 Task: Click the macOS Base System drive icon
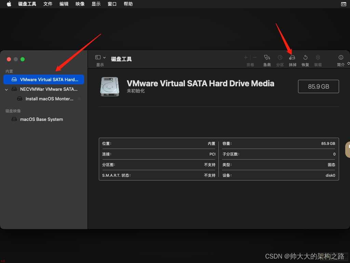14,119
